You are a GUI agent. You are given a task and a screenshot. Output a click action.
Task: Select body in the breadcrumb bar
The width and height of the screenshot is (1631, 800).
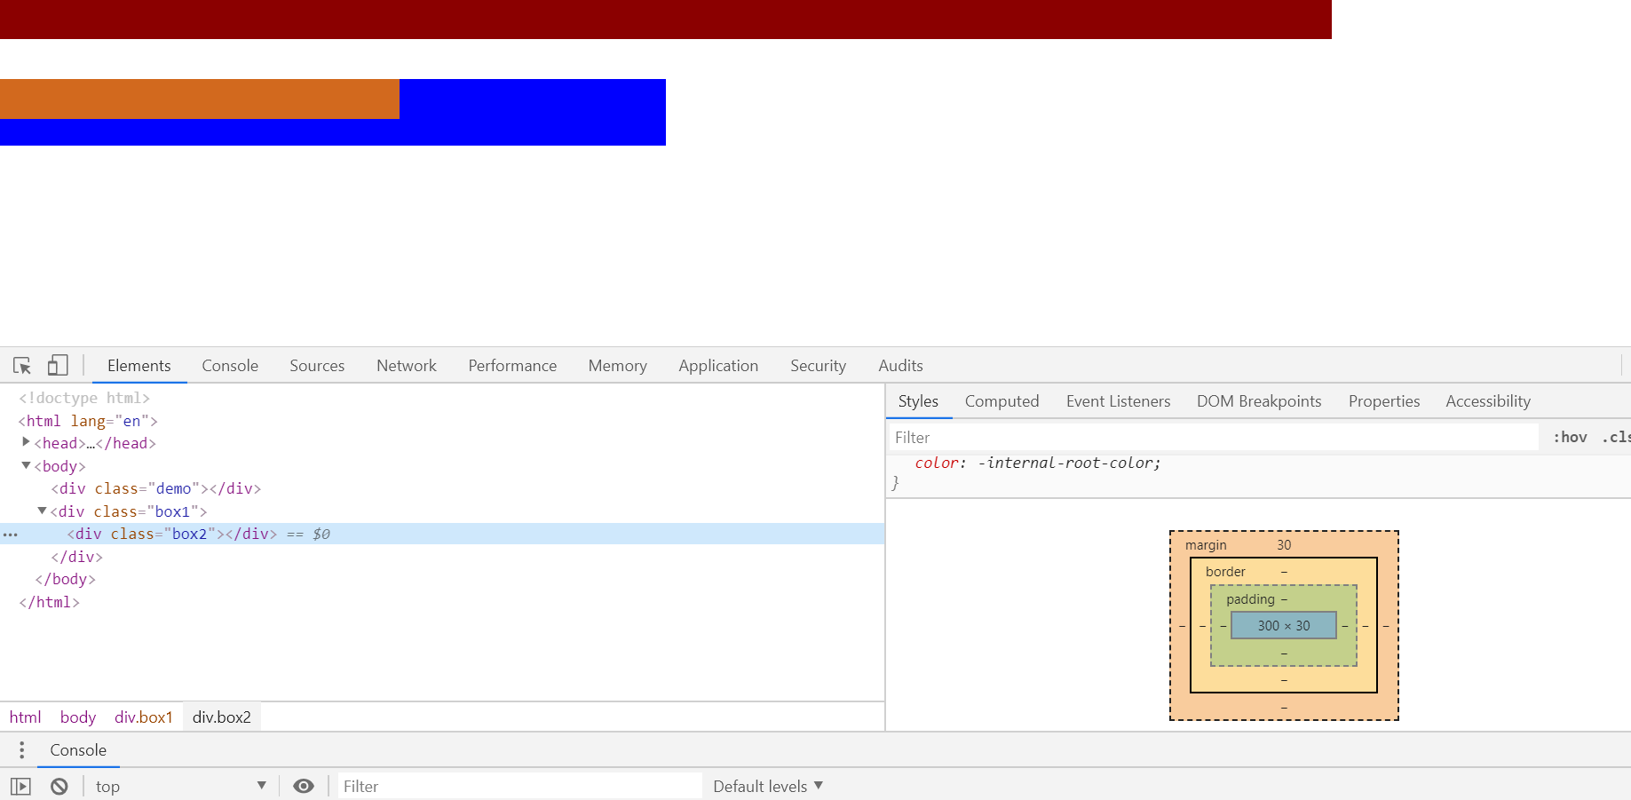coord(78,717)
